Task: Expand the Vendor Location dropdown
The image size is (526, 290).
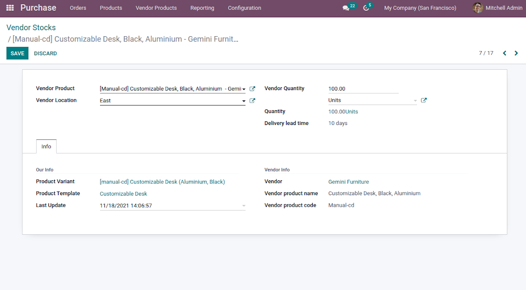Action: click(243, 101)
